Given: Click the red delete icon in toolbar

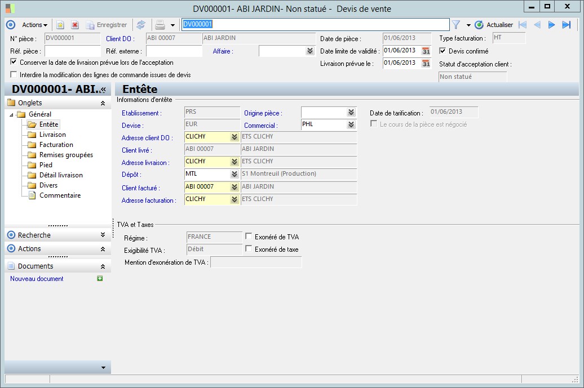Looking at the screenshot, I should coord(74,25).
